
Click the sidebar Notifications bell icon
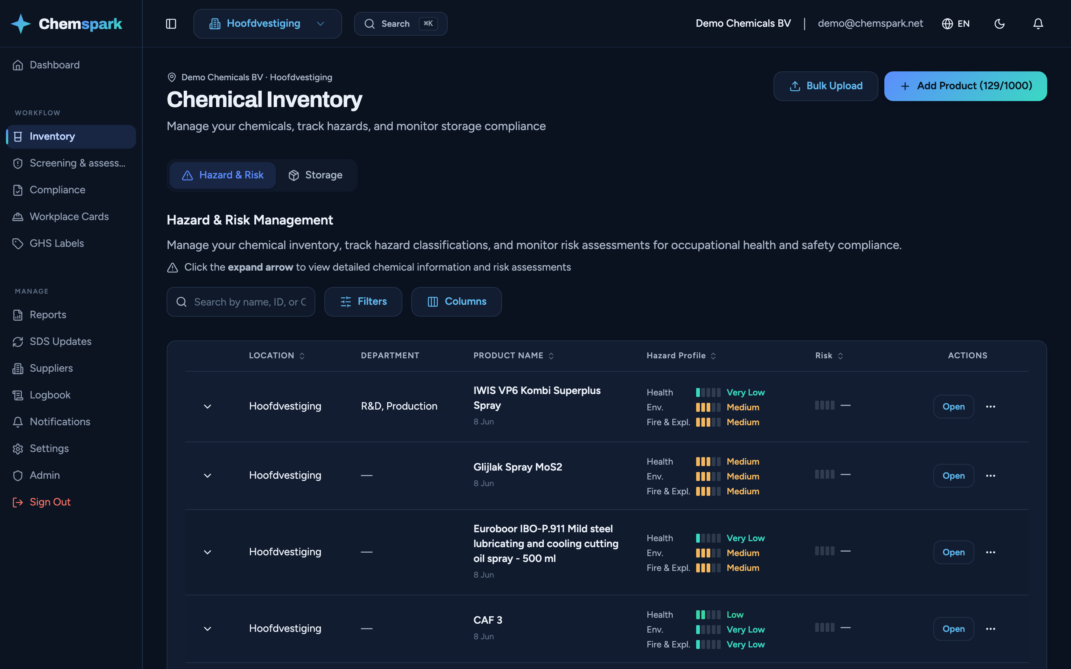(x=18, y=422)
